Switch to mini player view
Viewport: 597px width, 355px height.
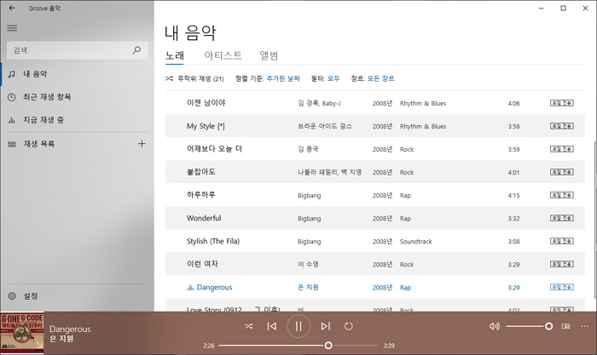565,326
